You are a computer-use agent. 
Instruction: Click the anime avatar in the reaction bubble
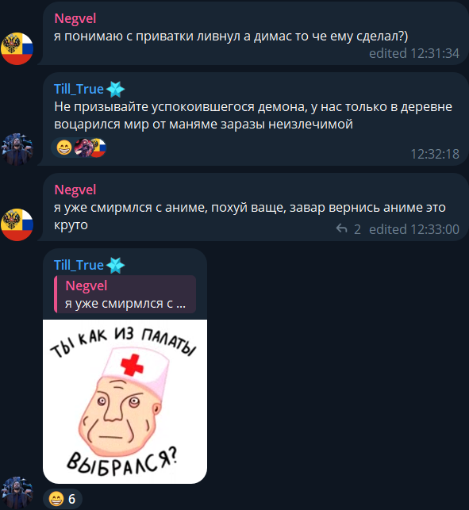pyautogui.click(x=82, y=148)
